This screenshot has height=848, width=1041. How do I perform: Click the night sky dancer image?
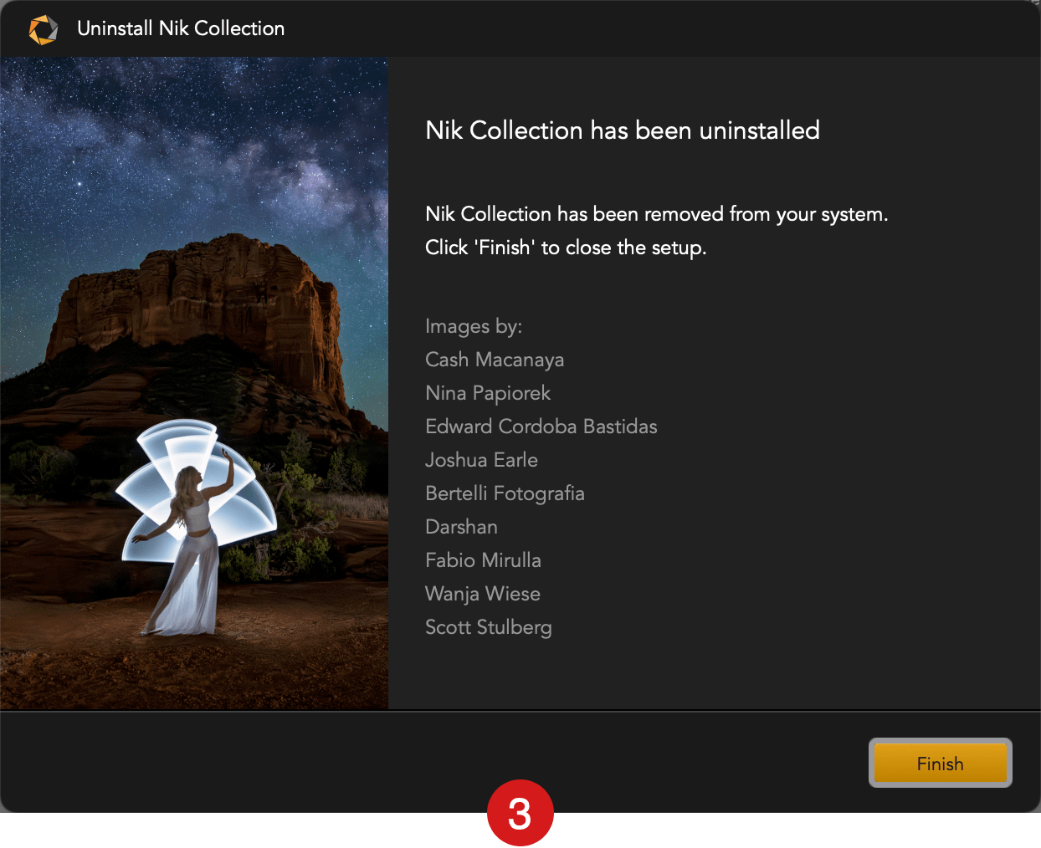194,384
